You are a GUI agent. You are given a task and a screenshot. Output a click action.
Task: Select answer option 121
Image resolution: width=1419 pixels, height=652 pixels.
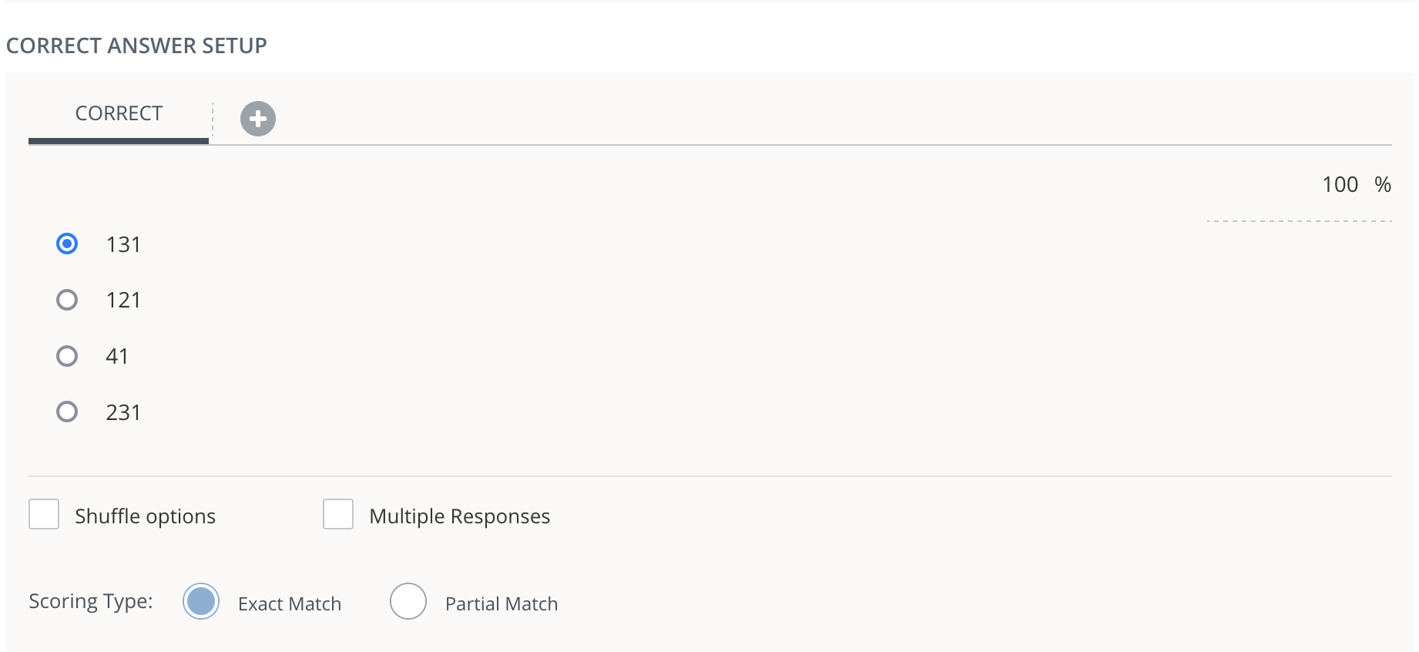[67, 300]
